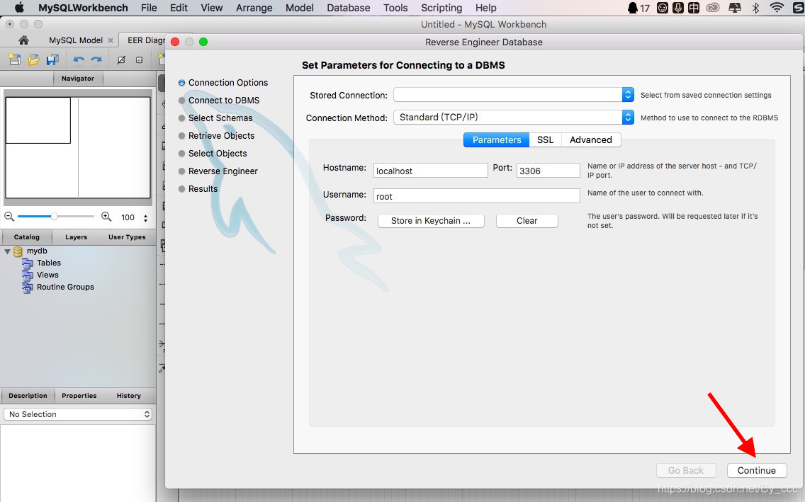This screenshot has width=805, height=502.
Task: Open the Description tab
Action: point(28,395)
